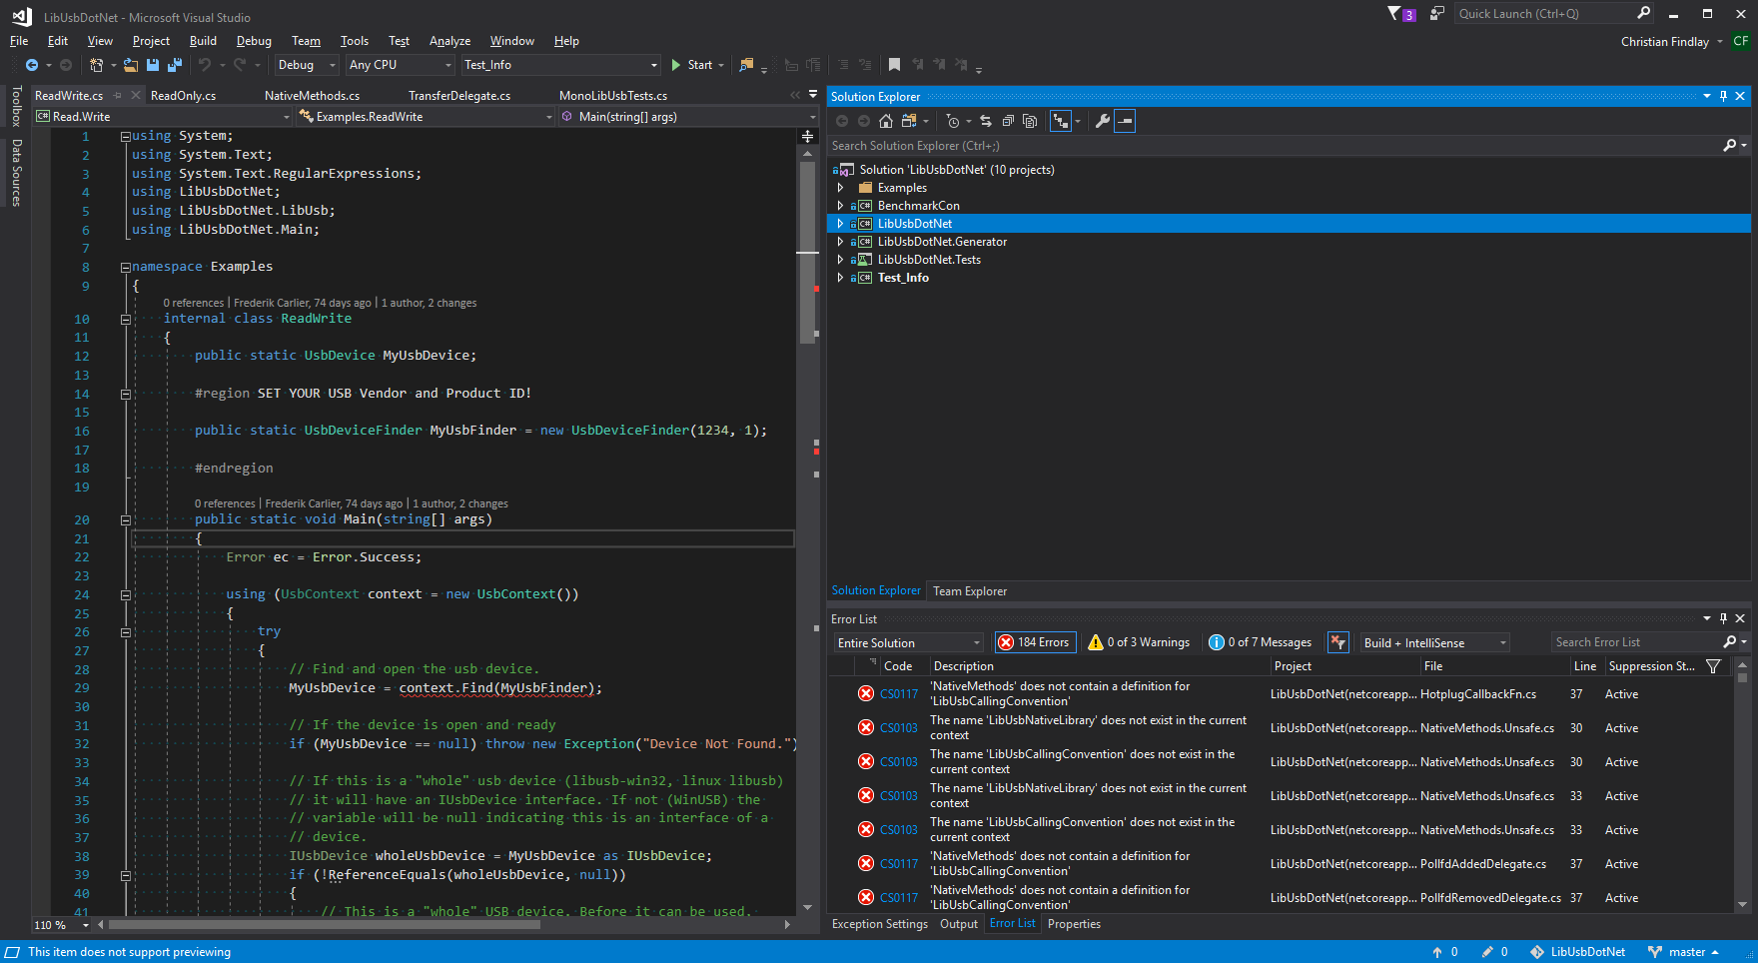Click the Pending Changes Filter clock icon
Screen dimensions: 1758x963
(x=953, y=121)
